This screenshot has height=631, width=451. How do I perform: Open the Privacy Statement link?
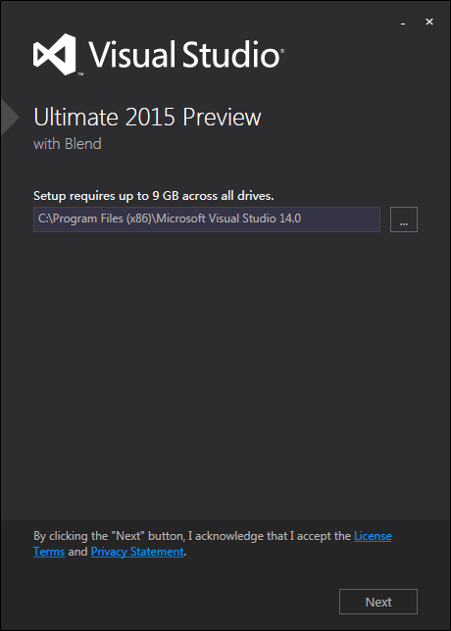tap(137, 552)
